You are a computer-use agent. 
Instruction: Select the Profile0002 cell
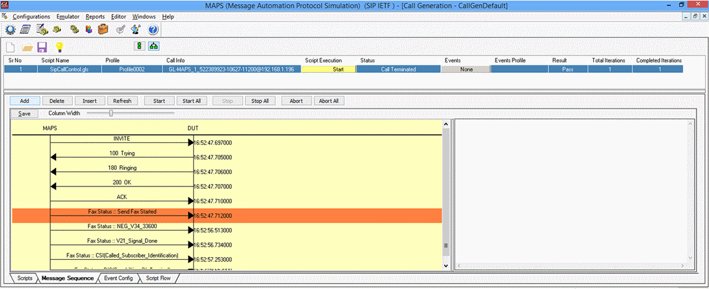(x=132, y=70)
